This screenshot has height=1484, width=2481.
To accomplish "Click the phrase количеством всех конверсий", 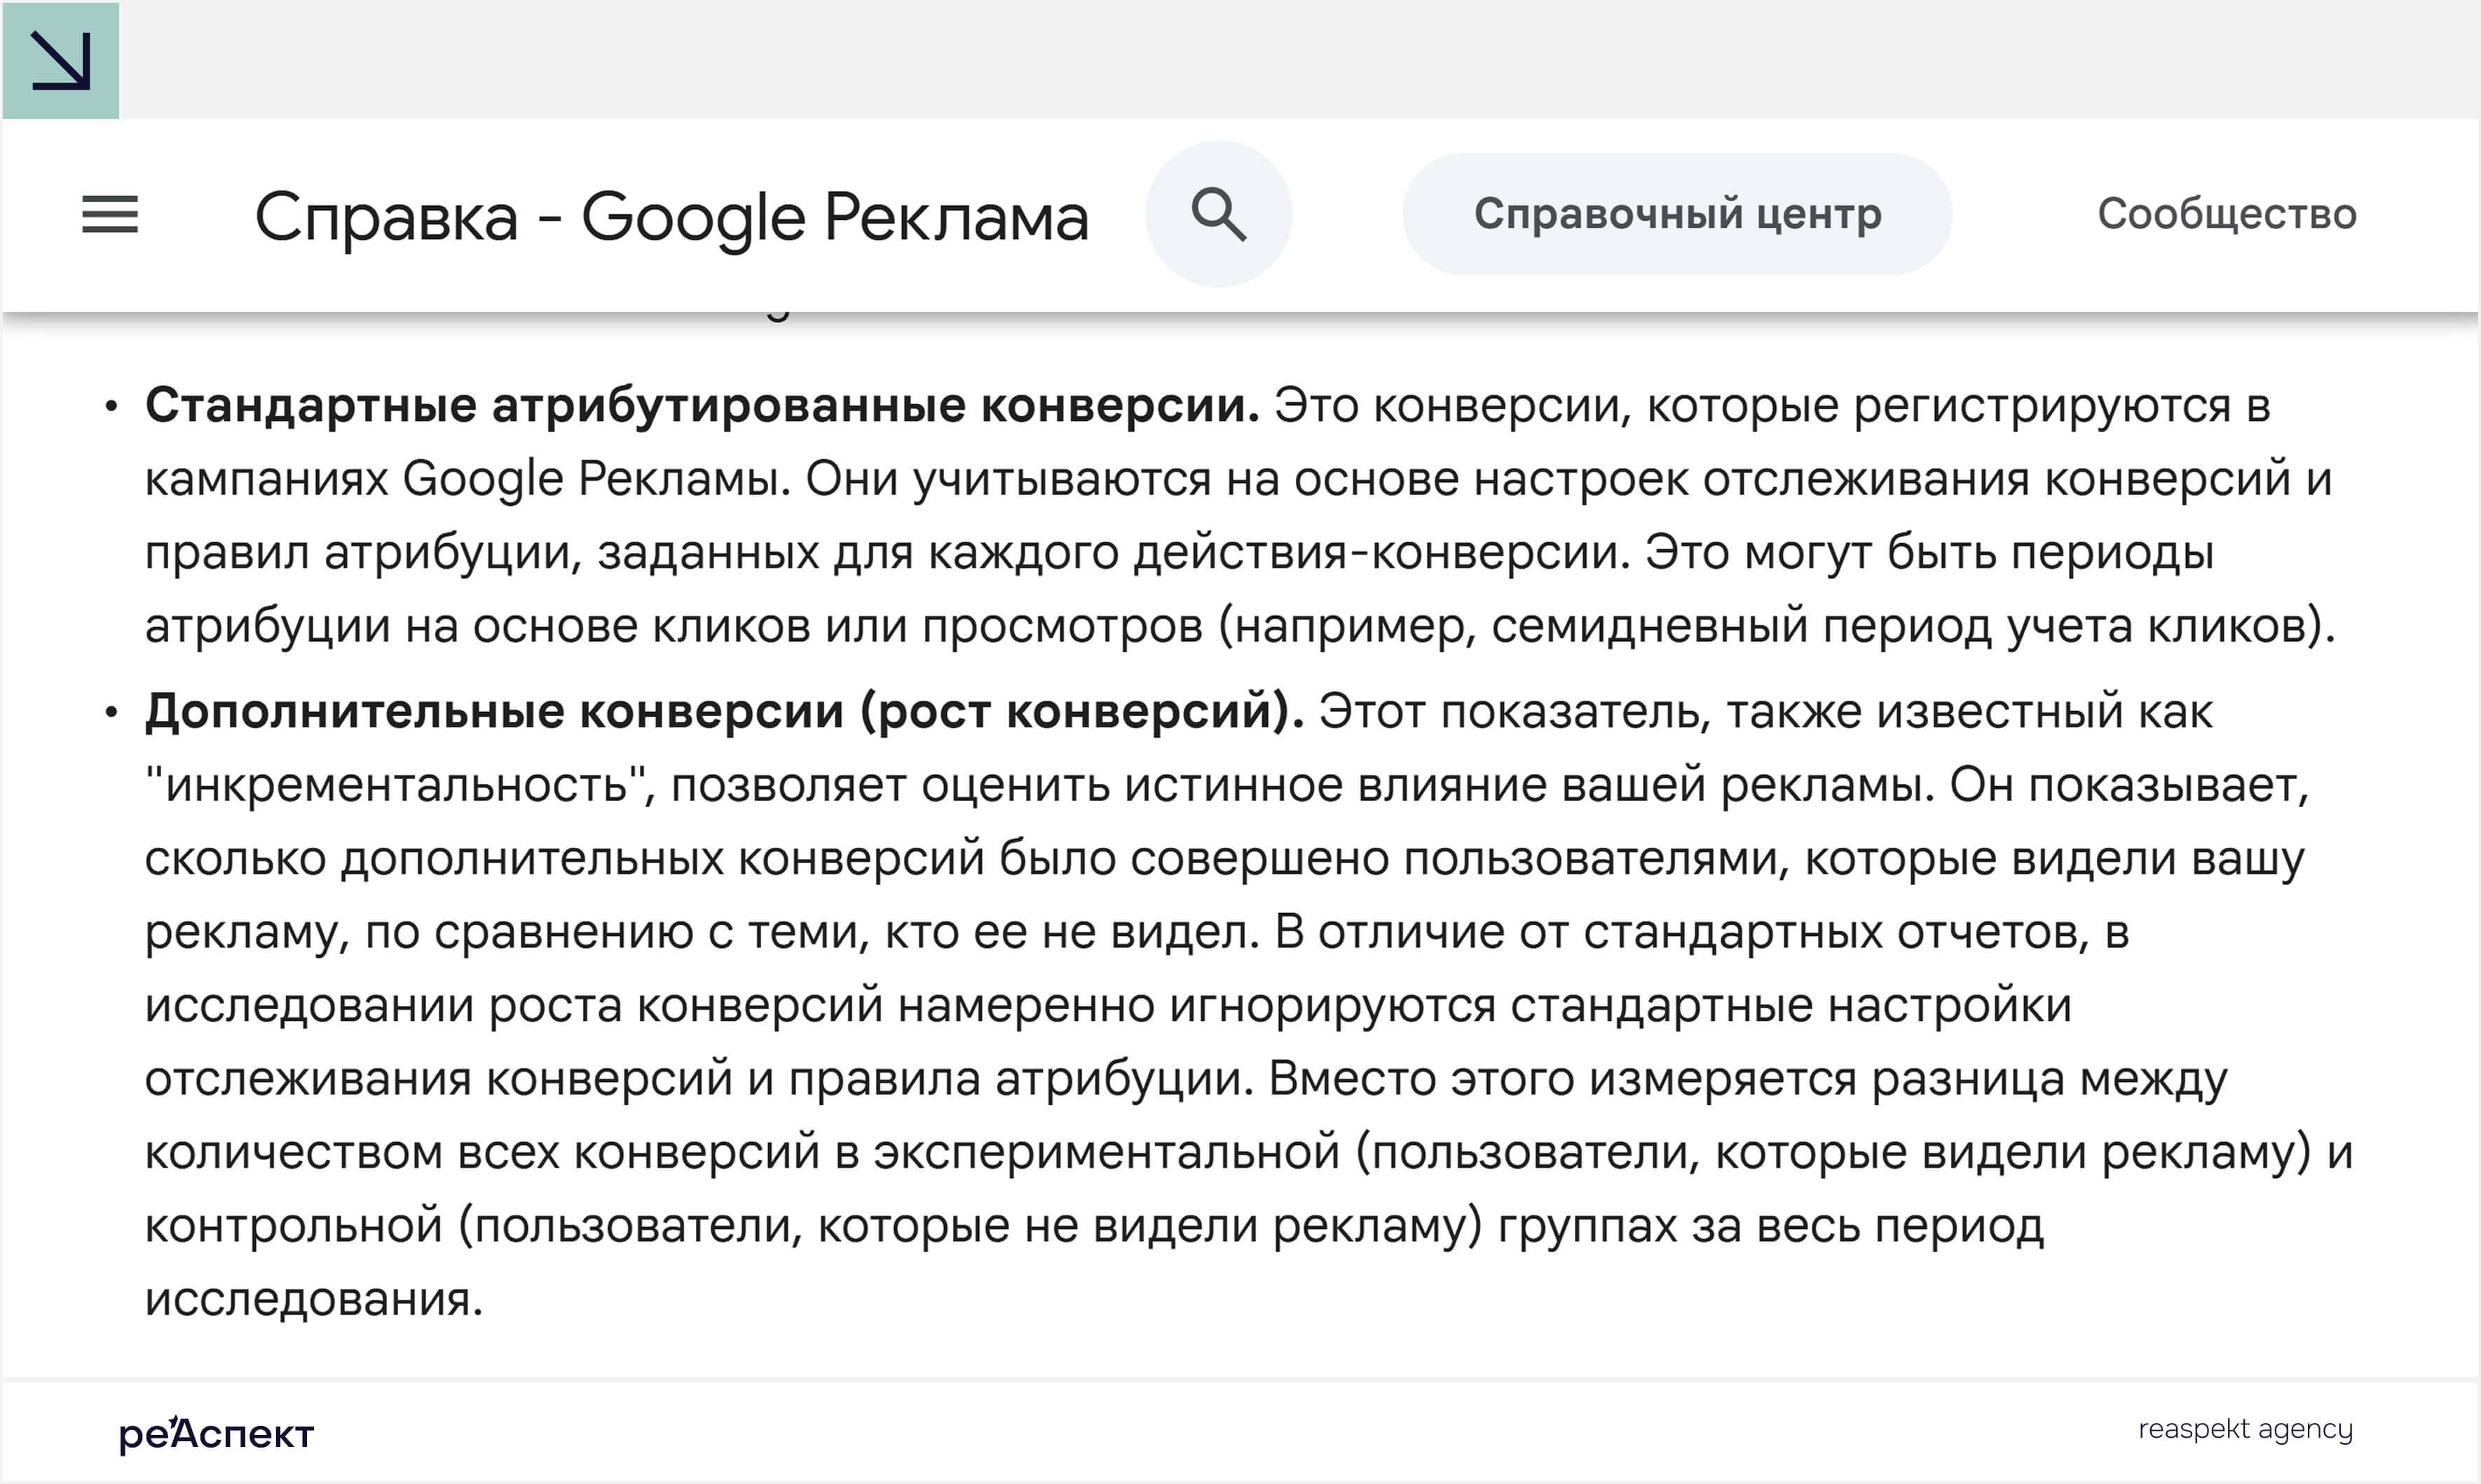I will click(x=482, y=1152).
